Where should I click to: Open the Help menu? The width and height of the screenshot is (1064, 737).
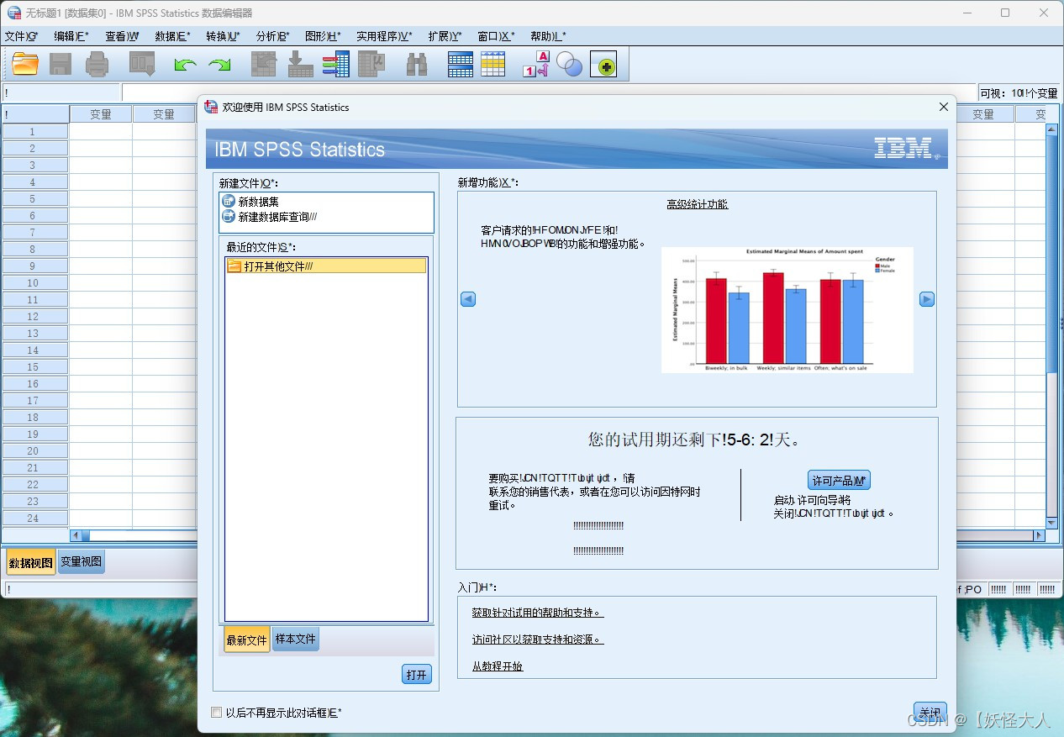point(548,36)
